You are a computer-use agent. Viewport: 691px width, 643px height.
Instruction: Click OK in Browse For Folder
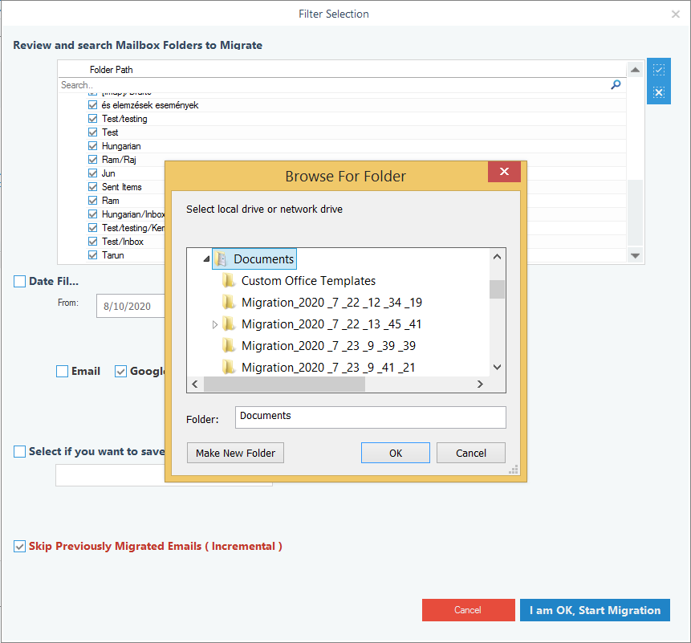click(396, 453)
